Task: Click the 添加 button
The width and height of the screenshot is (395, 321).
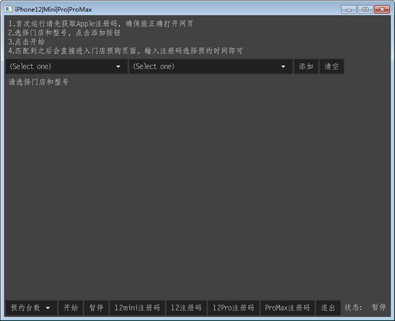Action: [306, 66]
